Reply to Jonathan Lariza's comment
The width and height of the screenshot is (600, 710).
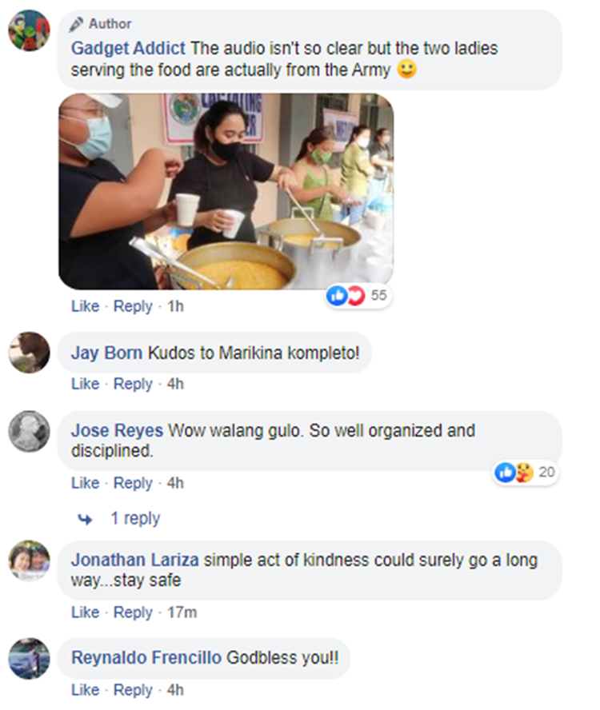(x=133, y=612)
